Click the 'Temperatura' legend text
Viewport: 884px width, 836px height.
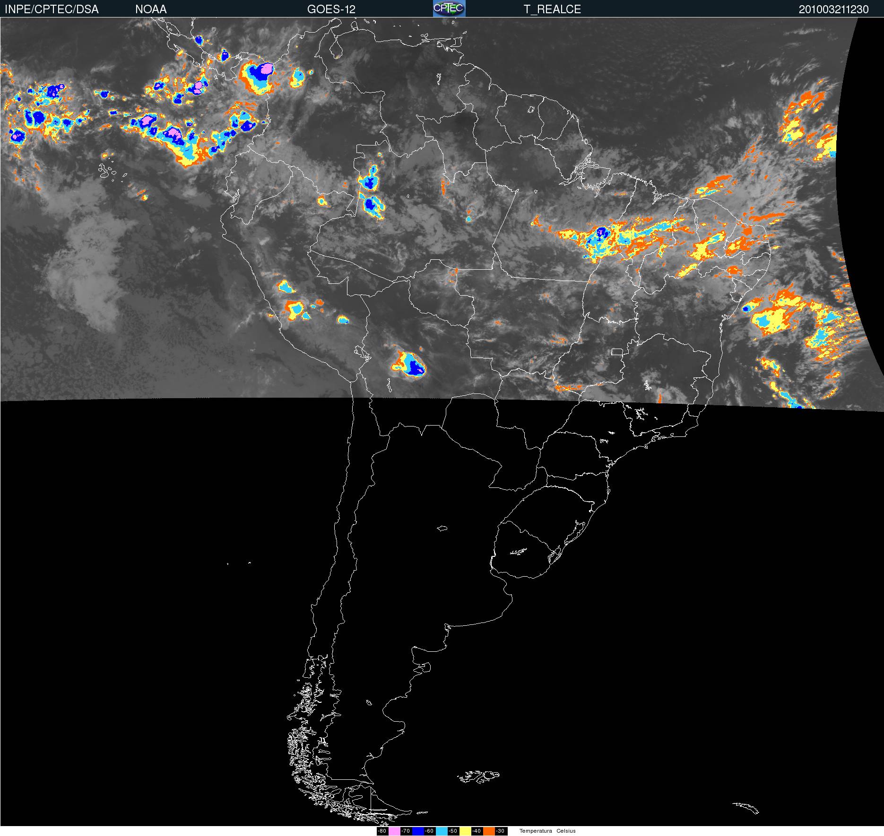tap(536, 831)
